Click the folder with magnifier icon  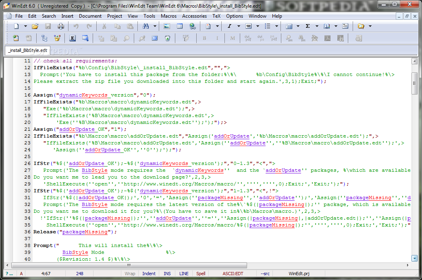pos(361,26)
